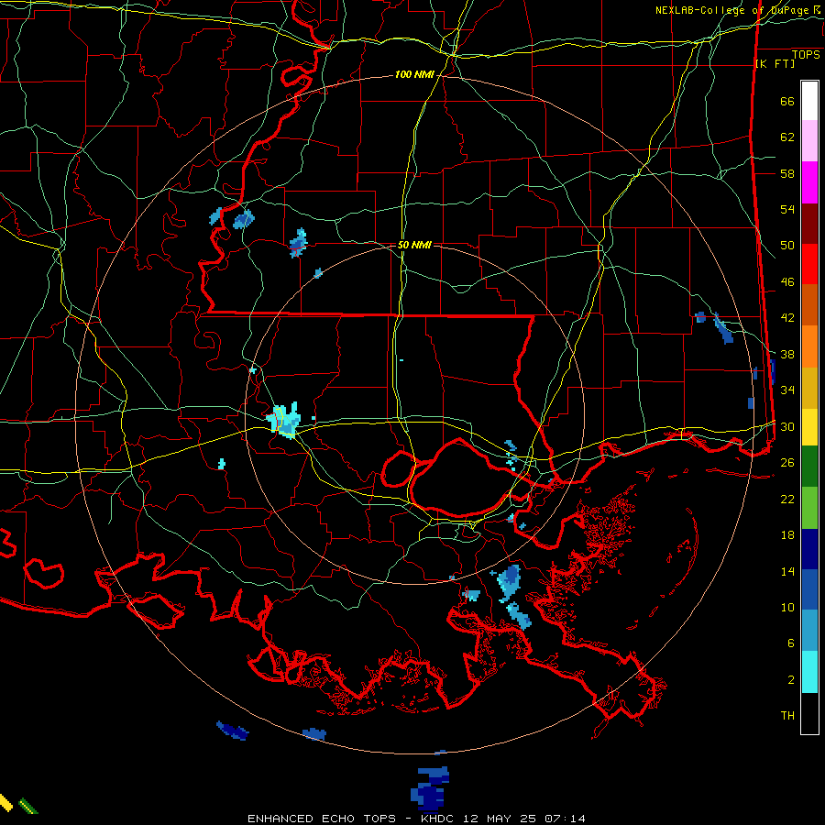Image resolution: width=825 pixels, height=825 pixels.
Task: Select the magenta legend color block
Action: [x=809, y=182]
